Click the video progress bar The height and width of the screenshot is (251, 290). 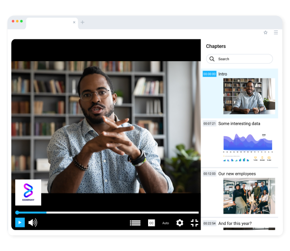point(107,212)
